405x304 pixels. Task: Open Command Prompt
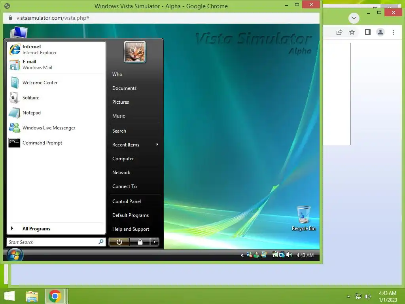[x=56, y=142]
